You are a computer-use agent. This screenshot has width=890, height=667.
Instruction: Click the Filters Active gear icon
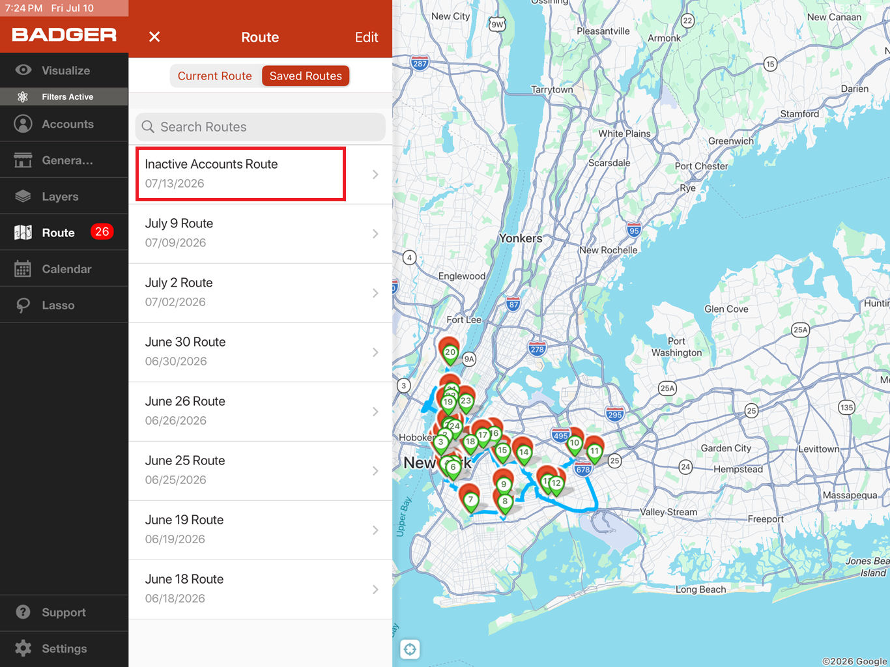click(23, 97)
